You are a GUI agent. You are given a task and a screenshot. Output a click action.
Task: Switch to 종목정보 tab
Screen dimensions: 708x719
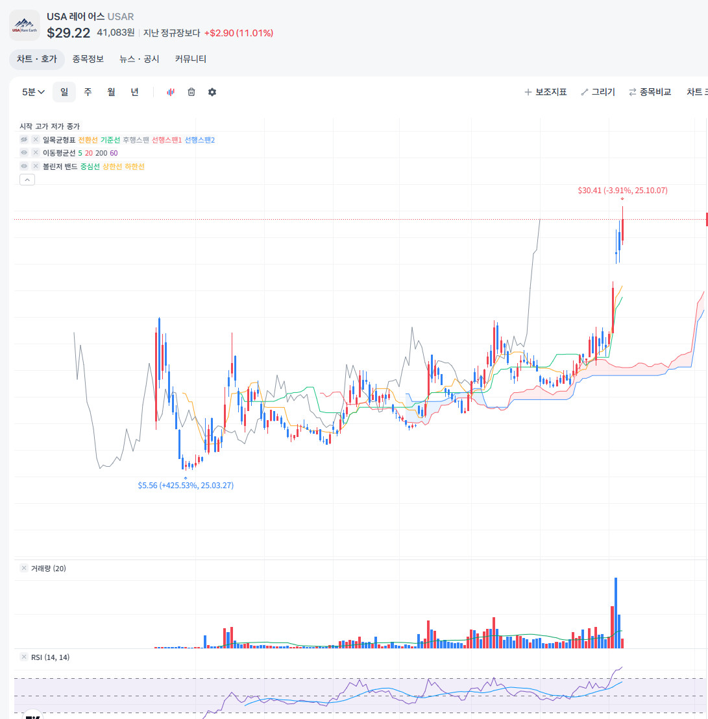[88, 59]
